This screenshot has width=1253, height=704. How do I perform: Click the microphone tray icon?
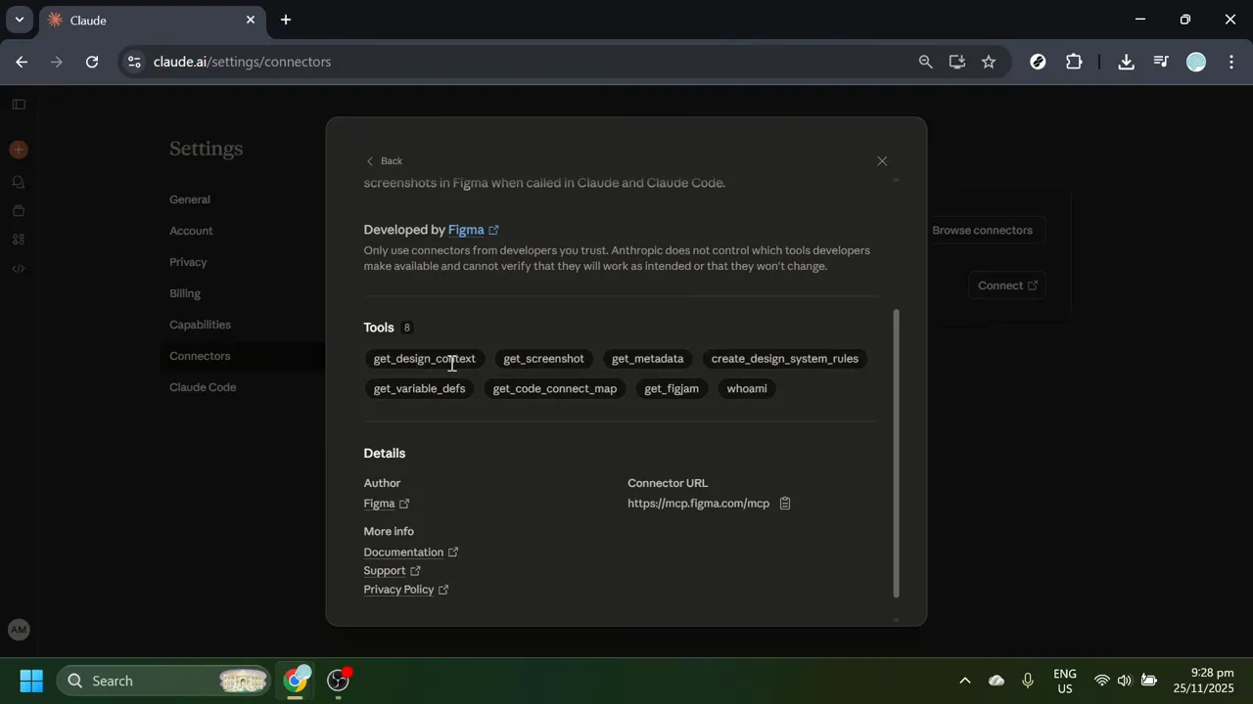[x=1028, y=681]
